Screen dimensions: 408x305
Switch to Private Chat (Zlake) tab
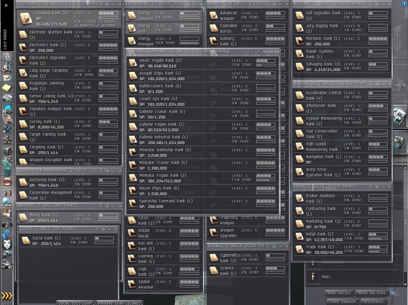pos(119,303)
